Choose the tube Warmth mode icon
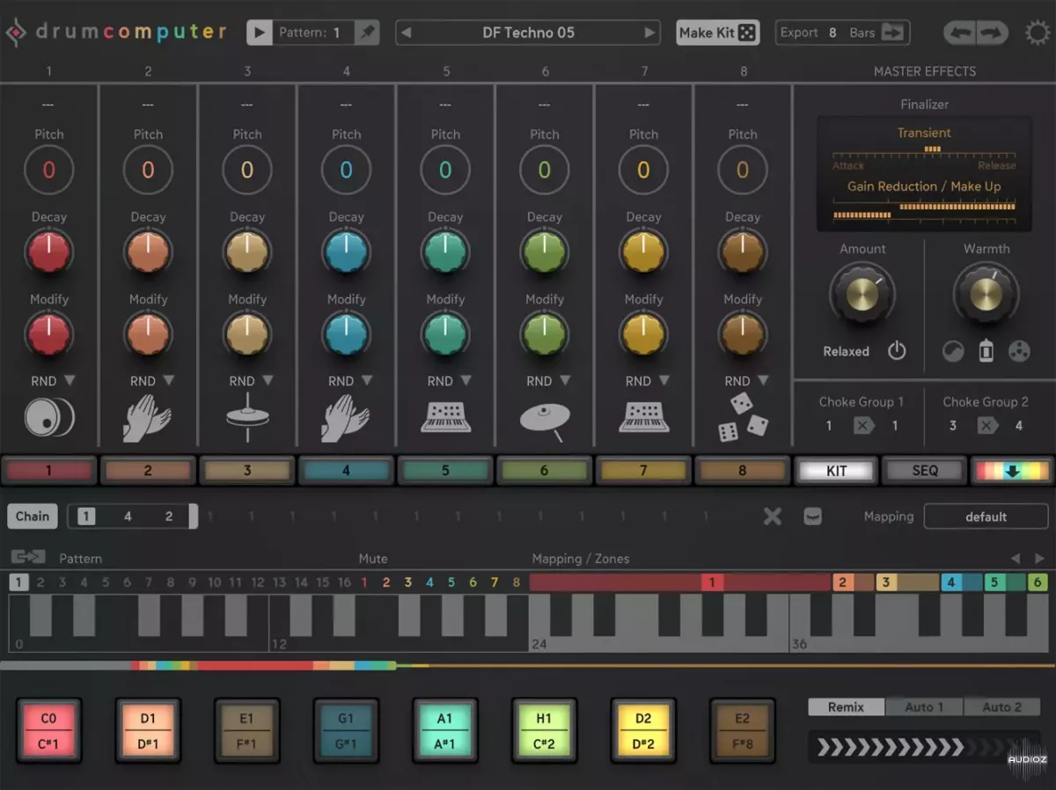This screenshot has height=790, width=1056. pos(986,352)
